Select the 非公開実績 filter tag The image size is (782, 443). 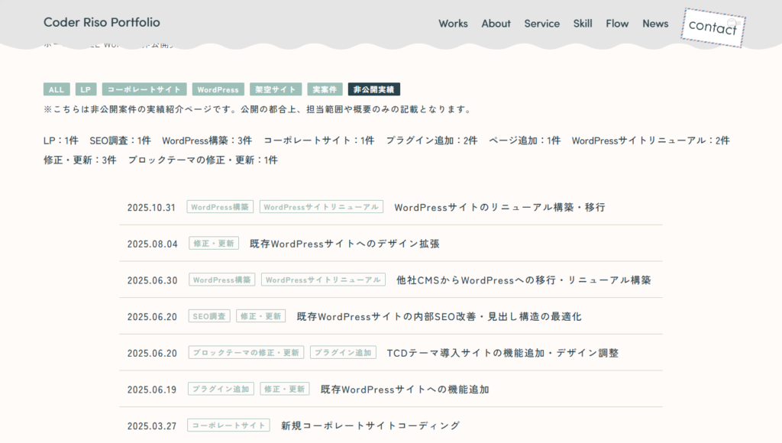(375, 89)
